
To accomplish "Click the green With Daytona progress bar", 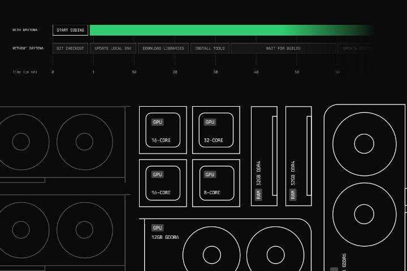I will [226, 30].
